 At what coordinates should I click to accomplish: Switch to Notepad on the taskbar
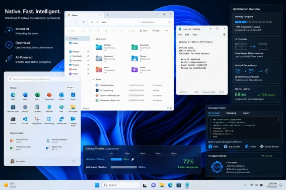tap(187, 185)
